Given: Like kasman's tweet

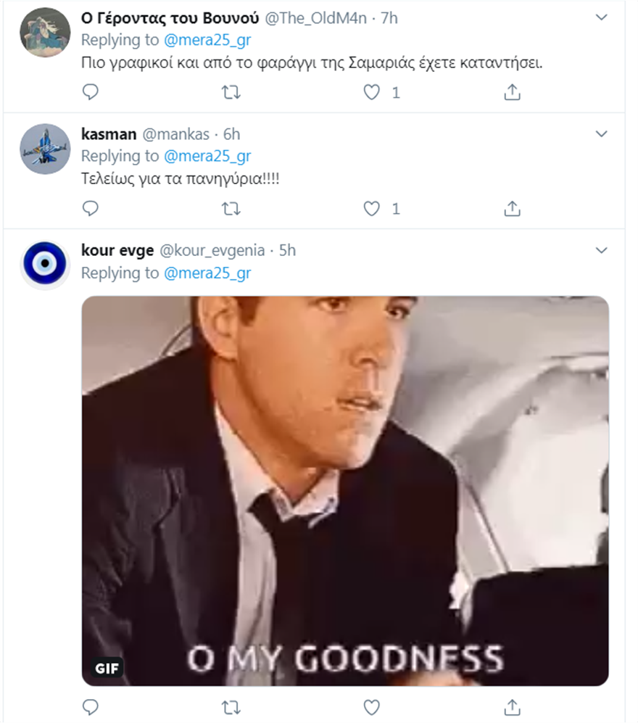Looking at the screenshot, I should [x=372, y=209].
